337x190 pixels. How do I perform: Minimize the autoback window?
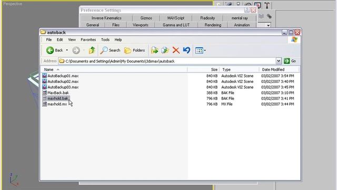tap(284, 32)
